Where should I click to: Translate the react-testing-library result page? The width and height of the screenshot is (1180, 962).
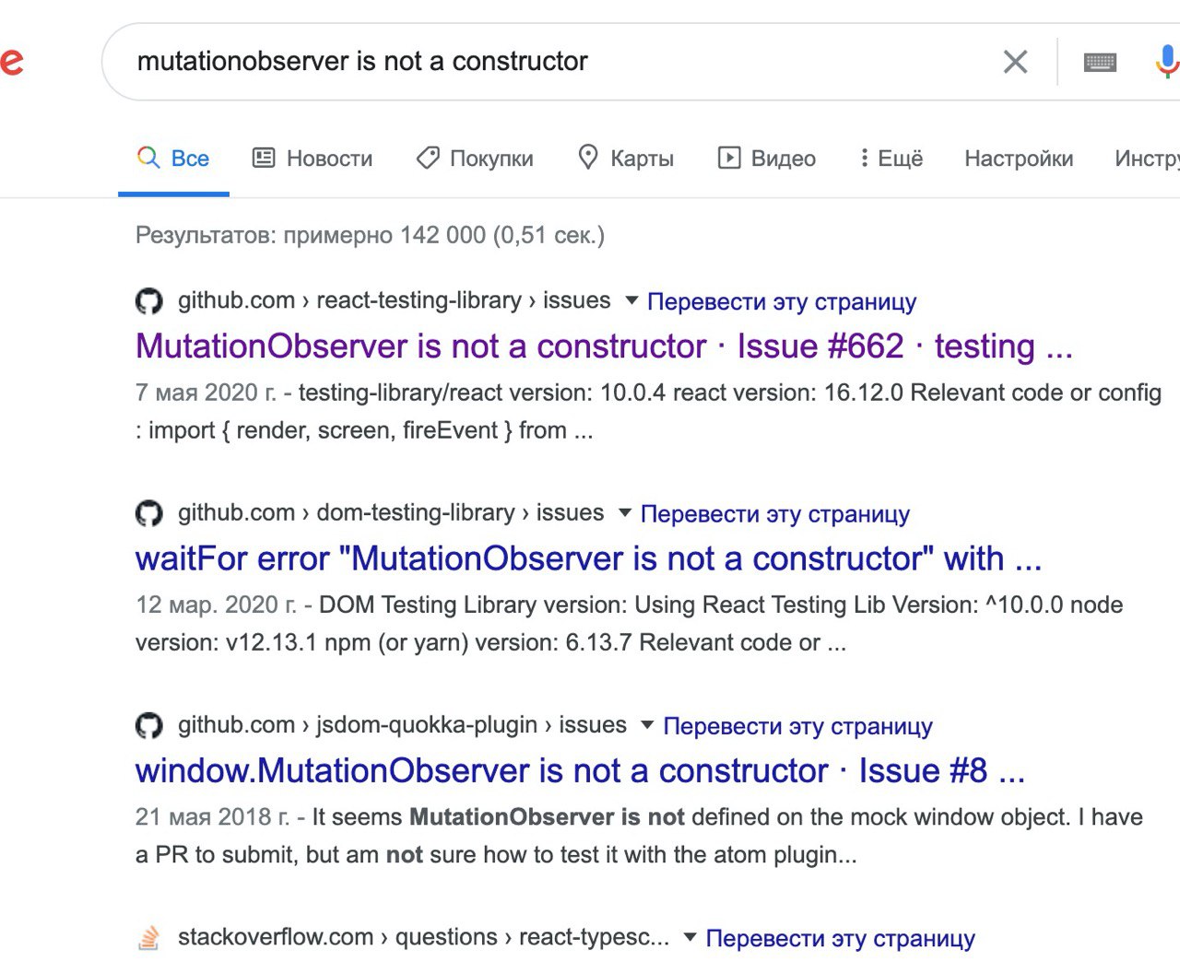click(x=782, y=301)
